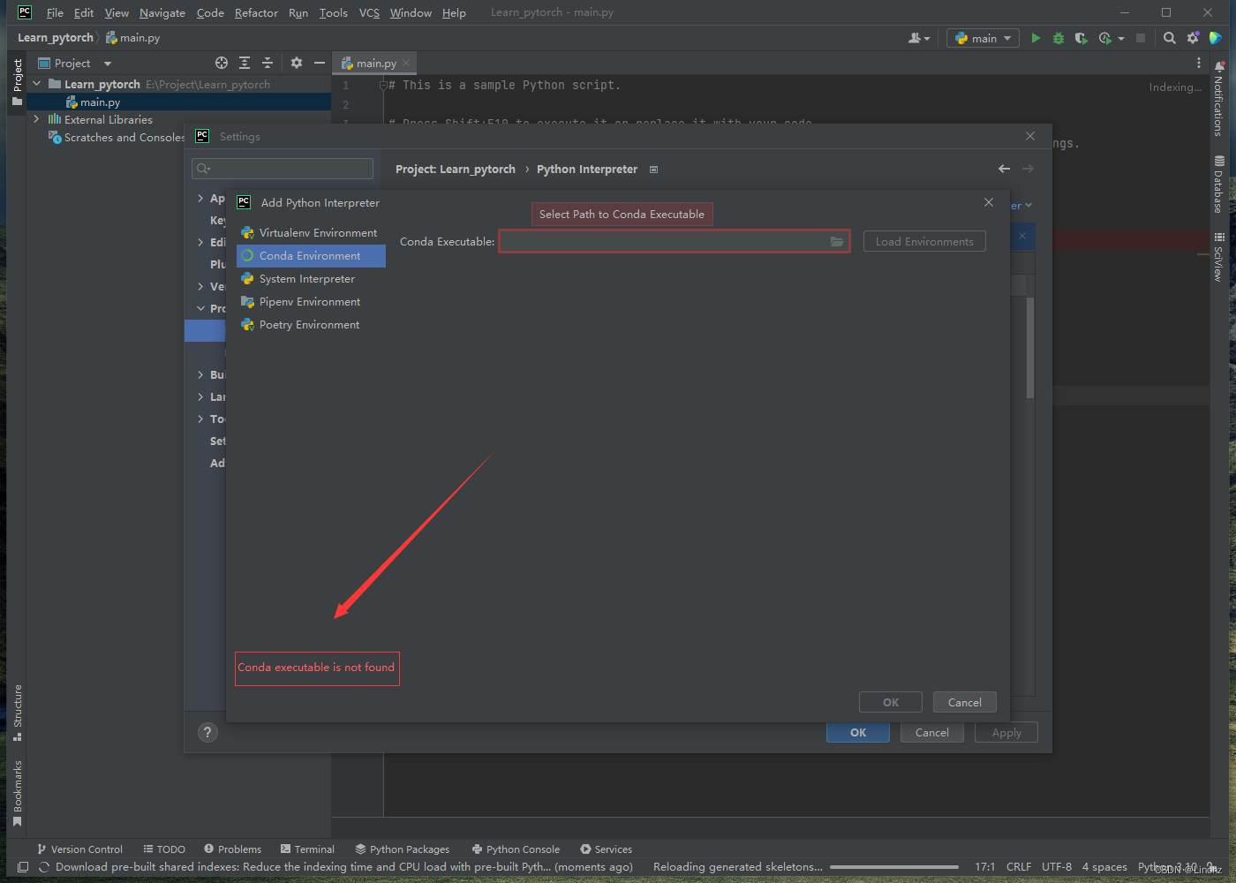Click the Run 'main' green play icon

[1036, 38]
